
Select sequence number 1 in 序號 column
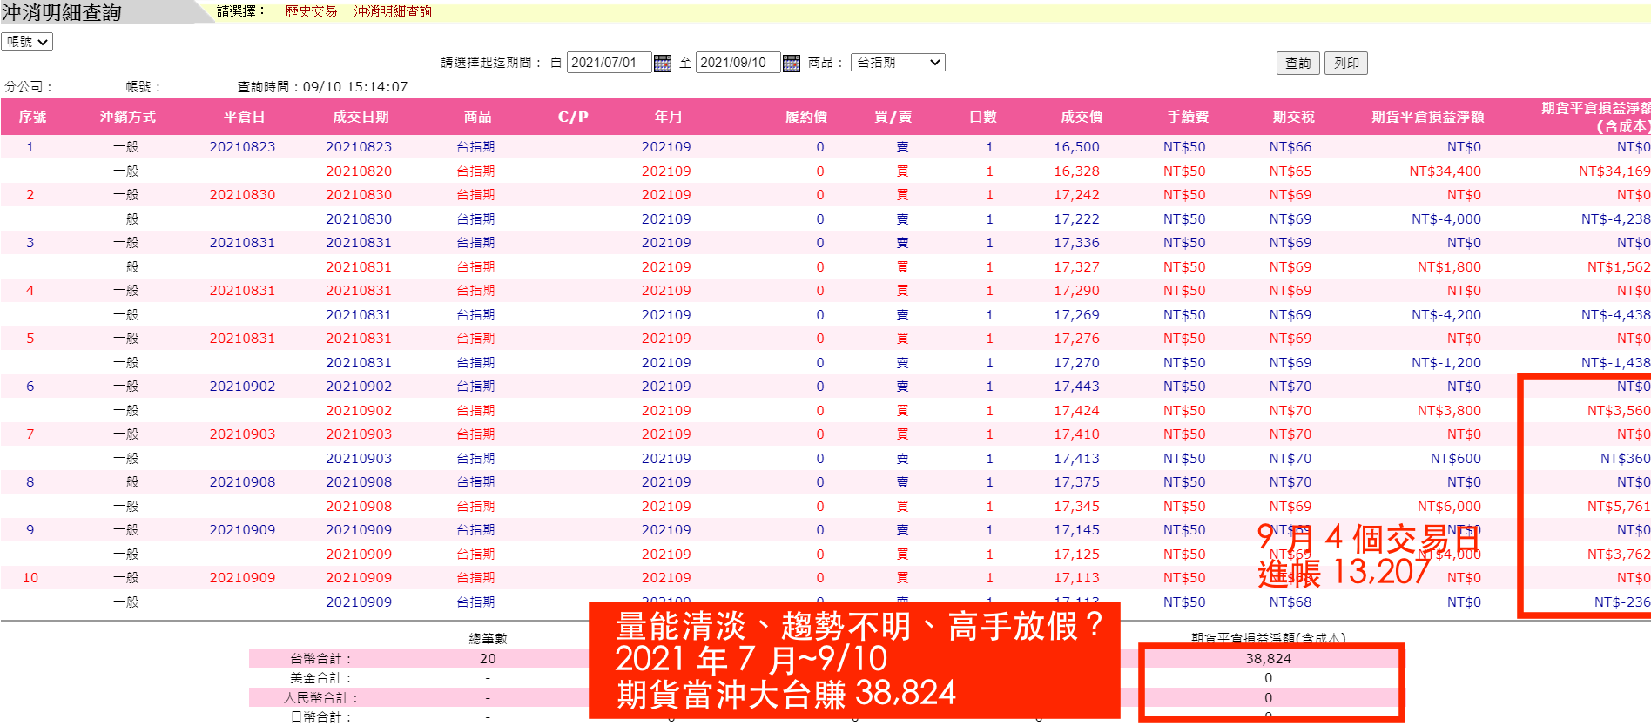click(30, 147)
